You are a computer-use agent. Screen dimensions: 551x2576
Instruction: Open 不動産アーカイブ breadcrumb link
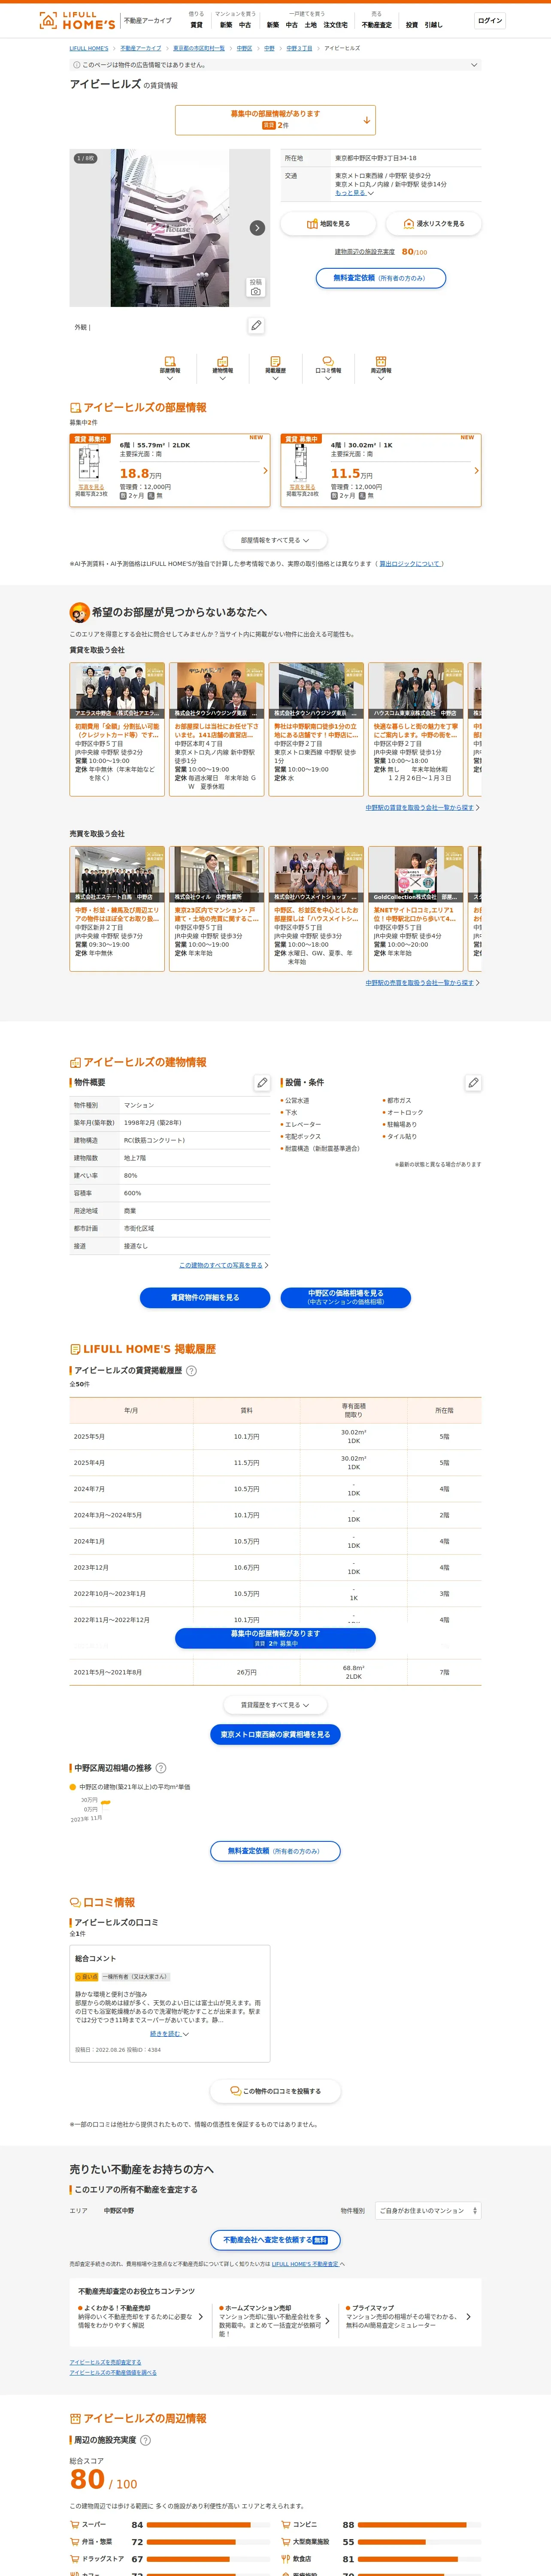(x=141, y=48)
